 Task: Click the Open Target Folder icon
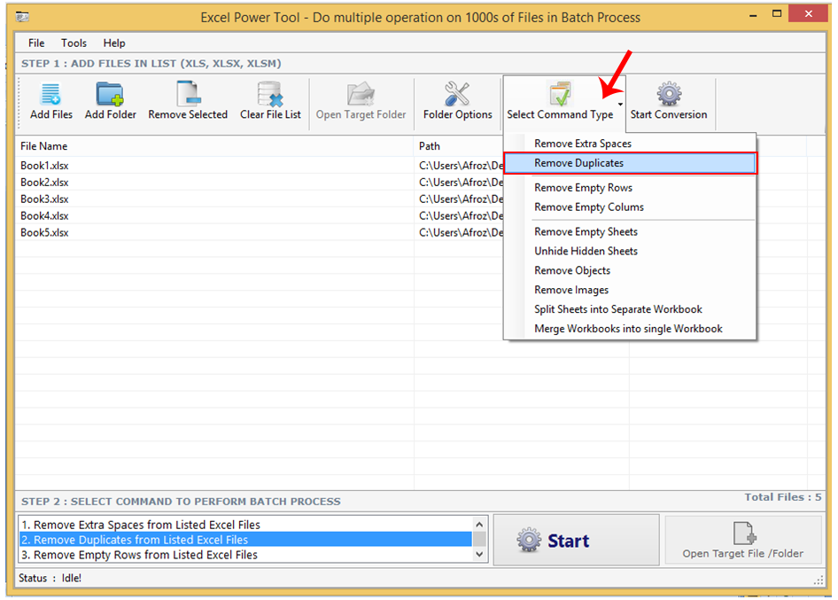361,94
